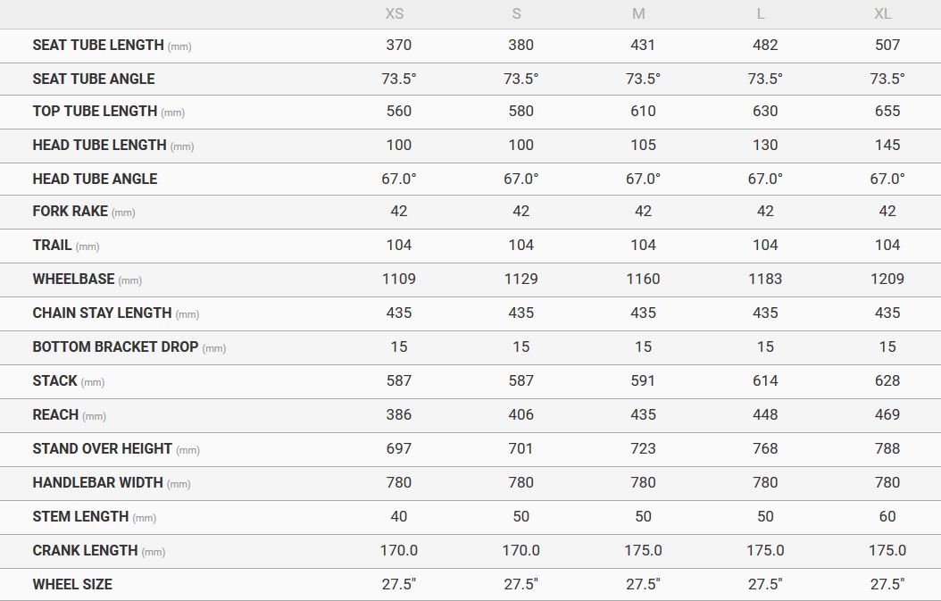Image resolution: width=941 pixels, height=601 pixels.
Task: Select the 697 stand over height value
Action: point(399,448)
